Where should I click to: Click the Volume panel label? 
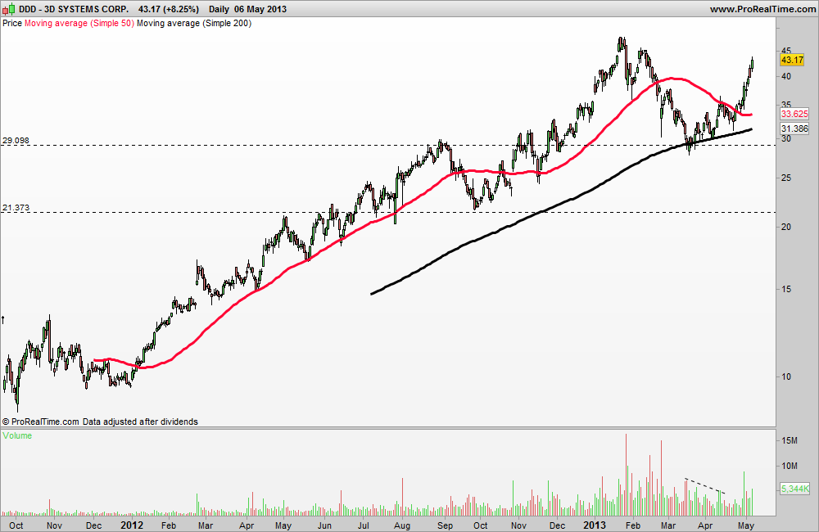click(17, 435)
